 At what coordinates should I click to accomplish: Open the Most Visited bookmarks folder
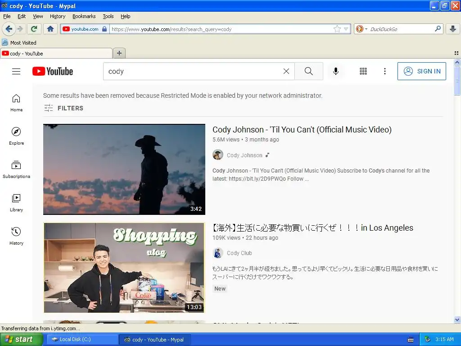pos(19,43)
